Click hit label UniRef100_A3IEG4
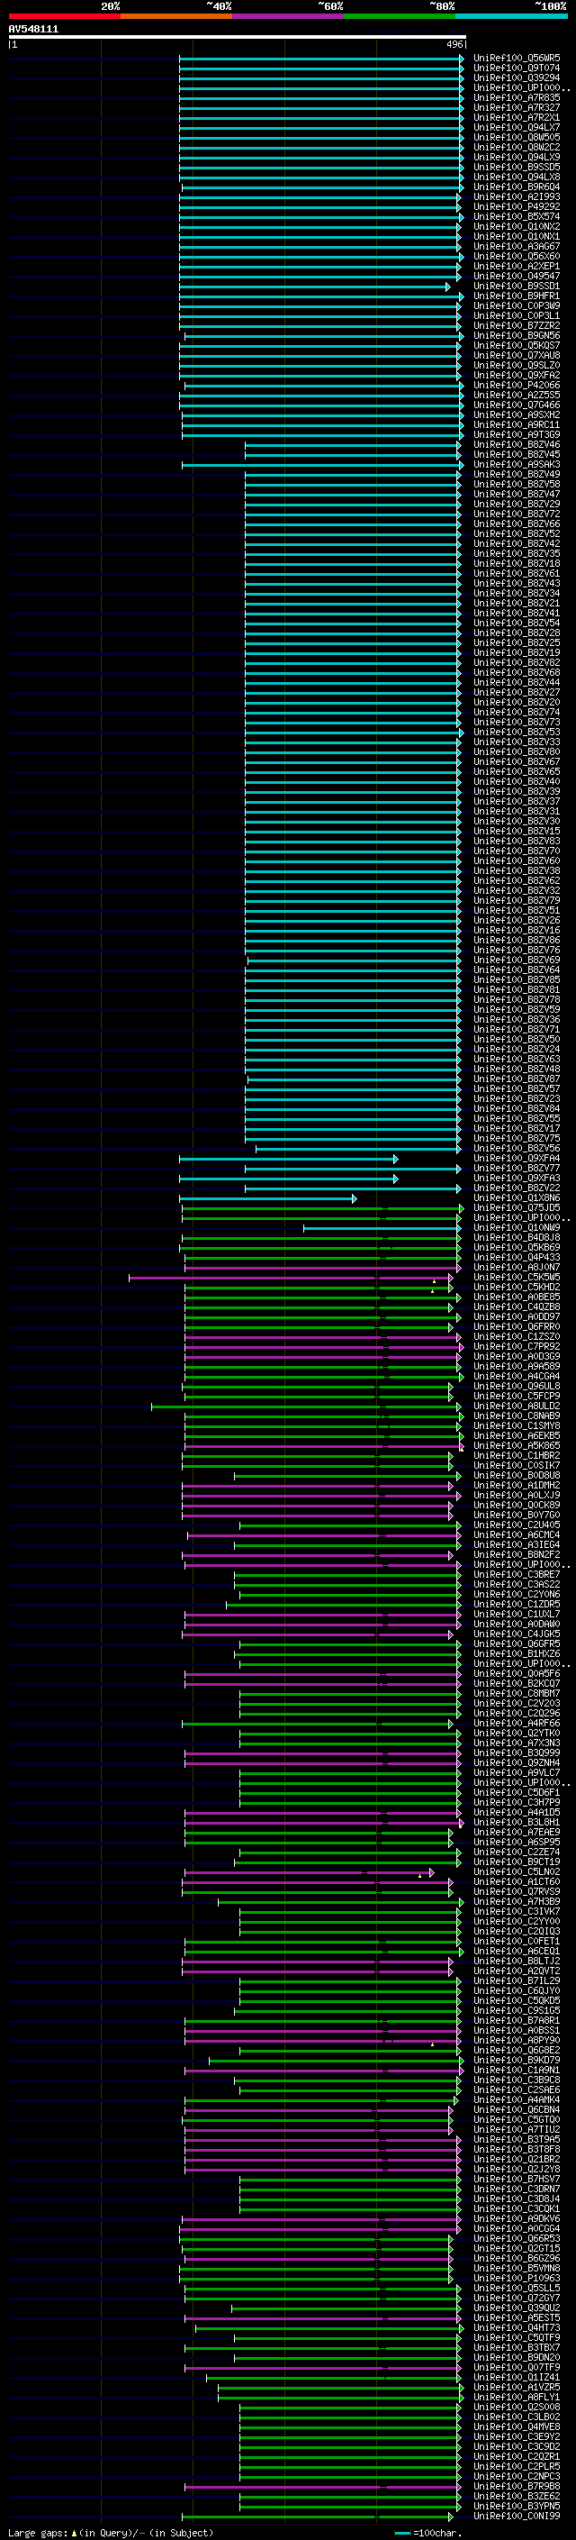576x2540 pixels. (x=517, y=1545)
